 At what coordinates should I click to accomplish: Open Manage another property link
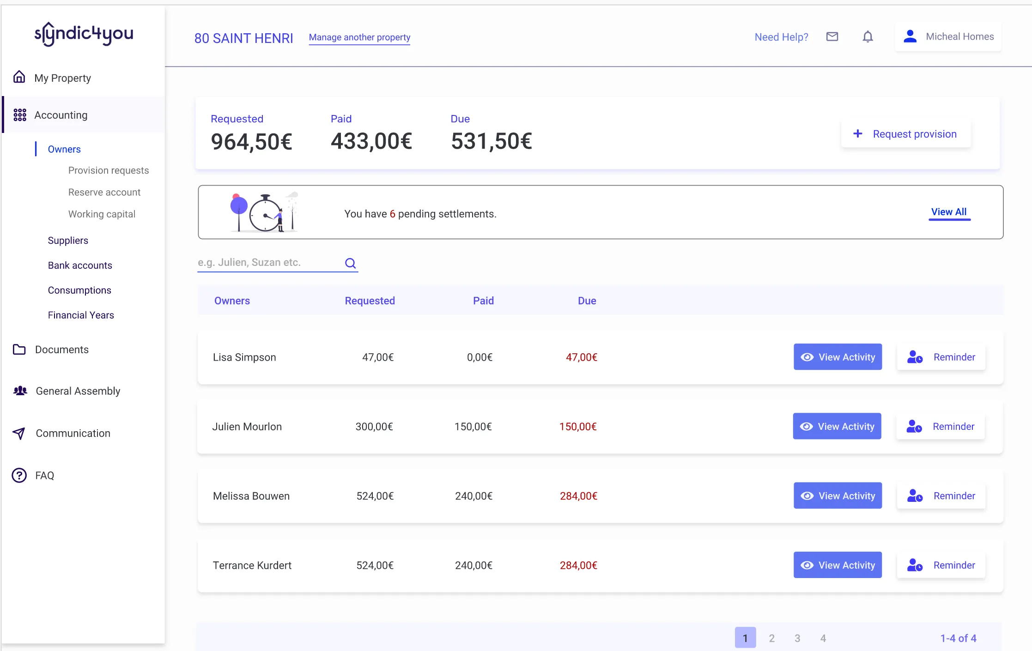click(359, 37)
